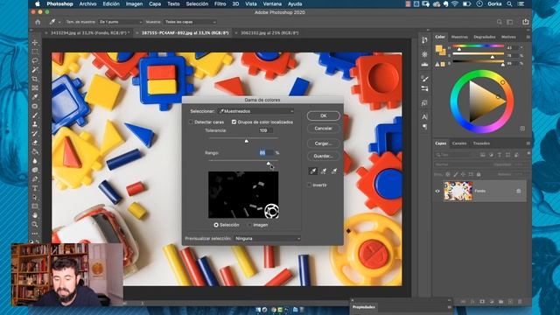Select the Imagen radio button
Image resolution: width=560 pixels, height=315 pixels.
click(249, 225)
